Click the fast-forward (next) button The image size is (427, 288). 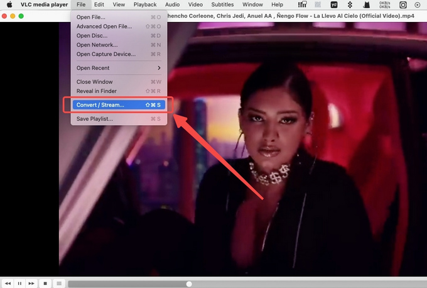(31, 284)
